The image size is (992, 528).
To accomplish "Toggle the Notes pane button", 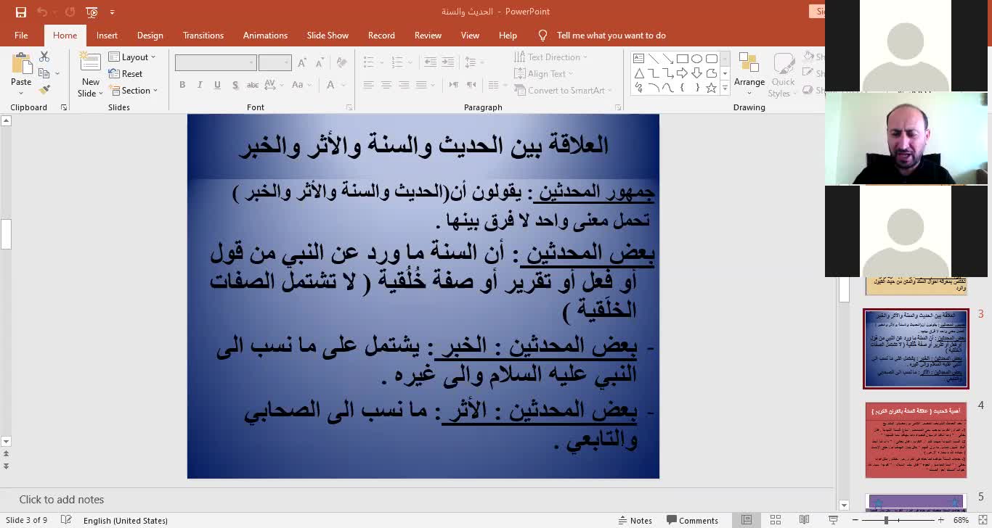I will [635, 520].
